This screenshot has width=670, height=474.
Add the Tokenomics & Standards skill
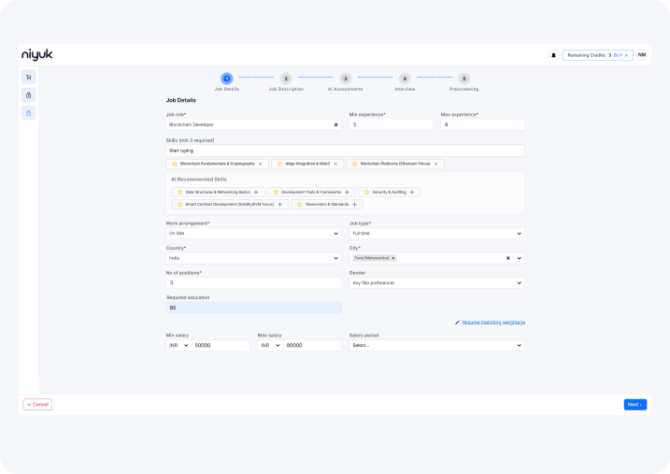[357, 204]
